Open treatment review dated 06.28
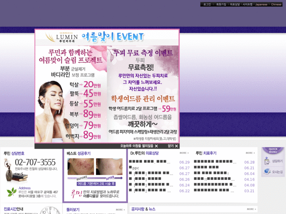The image size is (286, 214). 215,162
